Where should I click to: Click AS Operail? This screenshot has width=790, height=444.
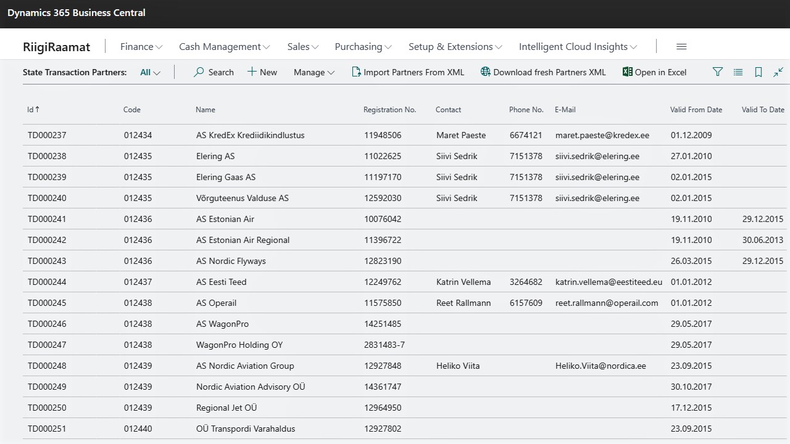217,303
